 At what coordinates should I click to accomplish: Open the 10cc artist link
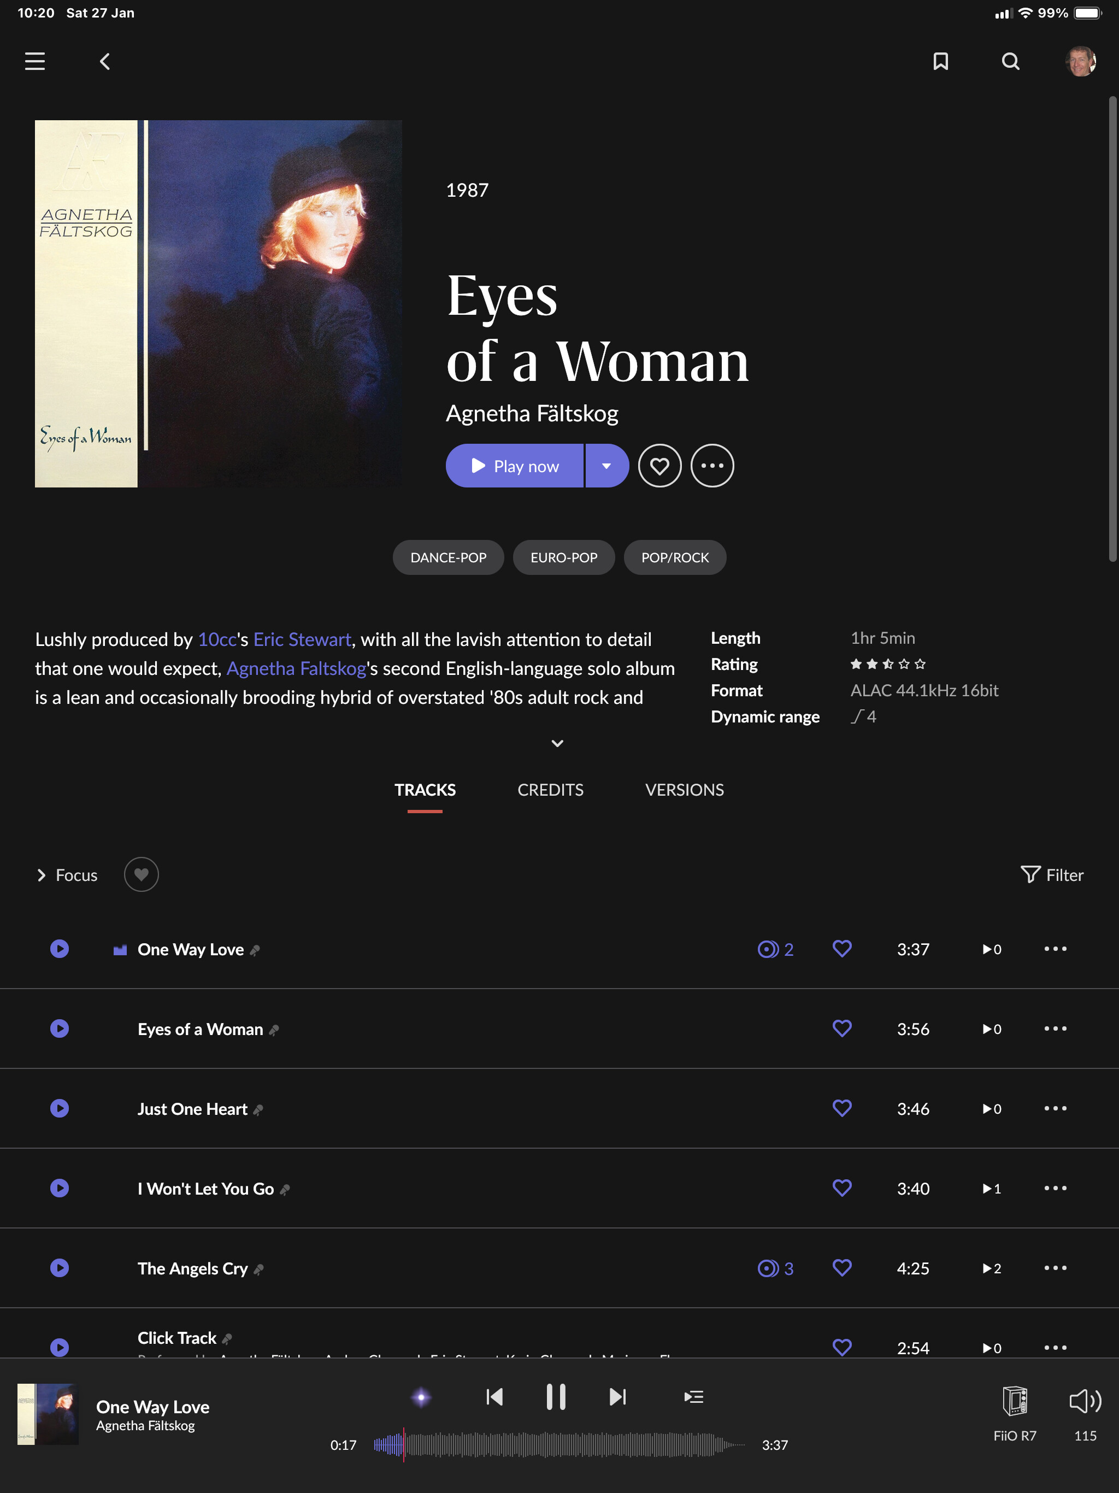pyautogui.click(x=217, y=639)
